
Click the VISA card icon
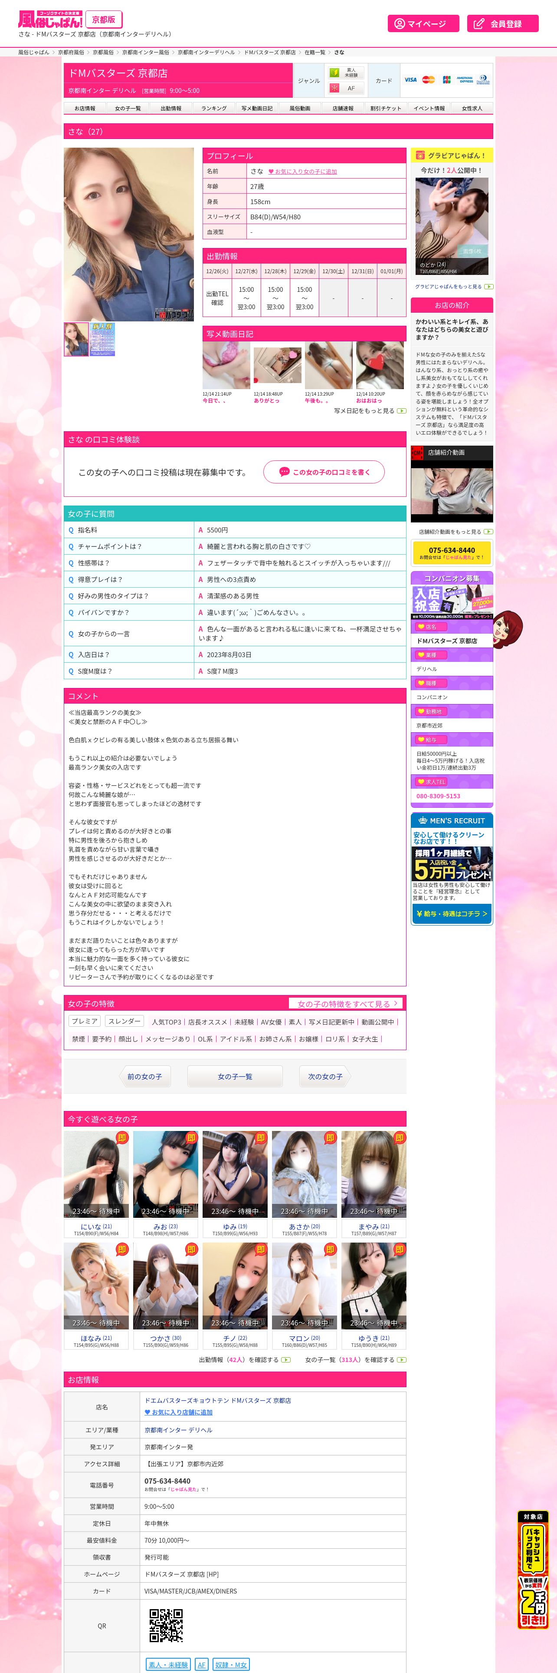pos(410,80)
